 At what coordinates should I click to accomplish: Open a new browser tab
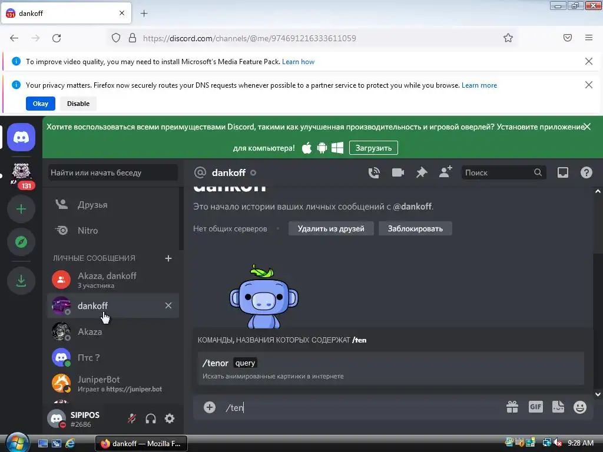pyautogui.click(x=144, y=14)
